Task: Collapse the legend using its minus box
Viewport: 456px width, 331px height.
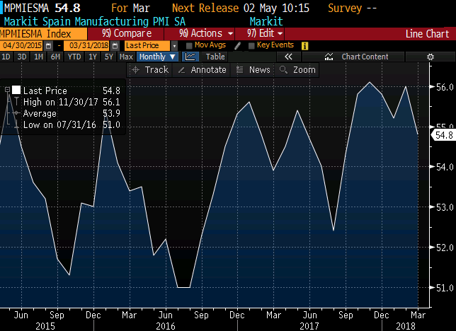Action: pos(7,90)
